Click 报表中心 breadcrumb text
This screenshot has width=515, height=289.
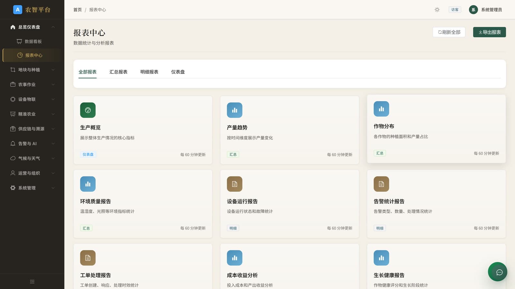click(98, 10)
